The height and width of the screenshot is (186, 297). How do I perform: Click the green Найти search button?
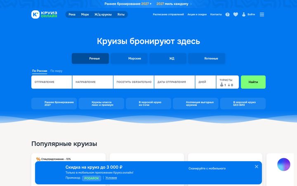point(253,82)
